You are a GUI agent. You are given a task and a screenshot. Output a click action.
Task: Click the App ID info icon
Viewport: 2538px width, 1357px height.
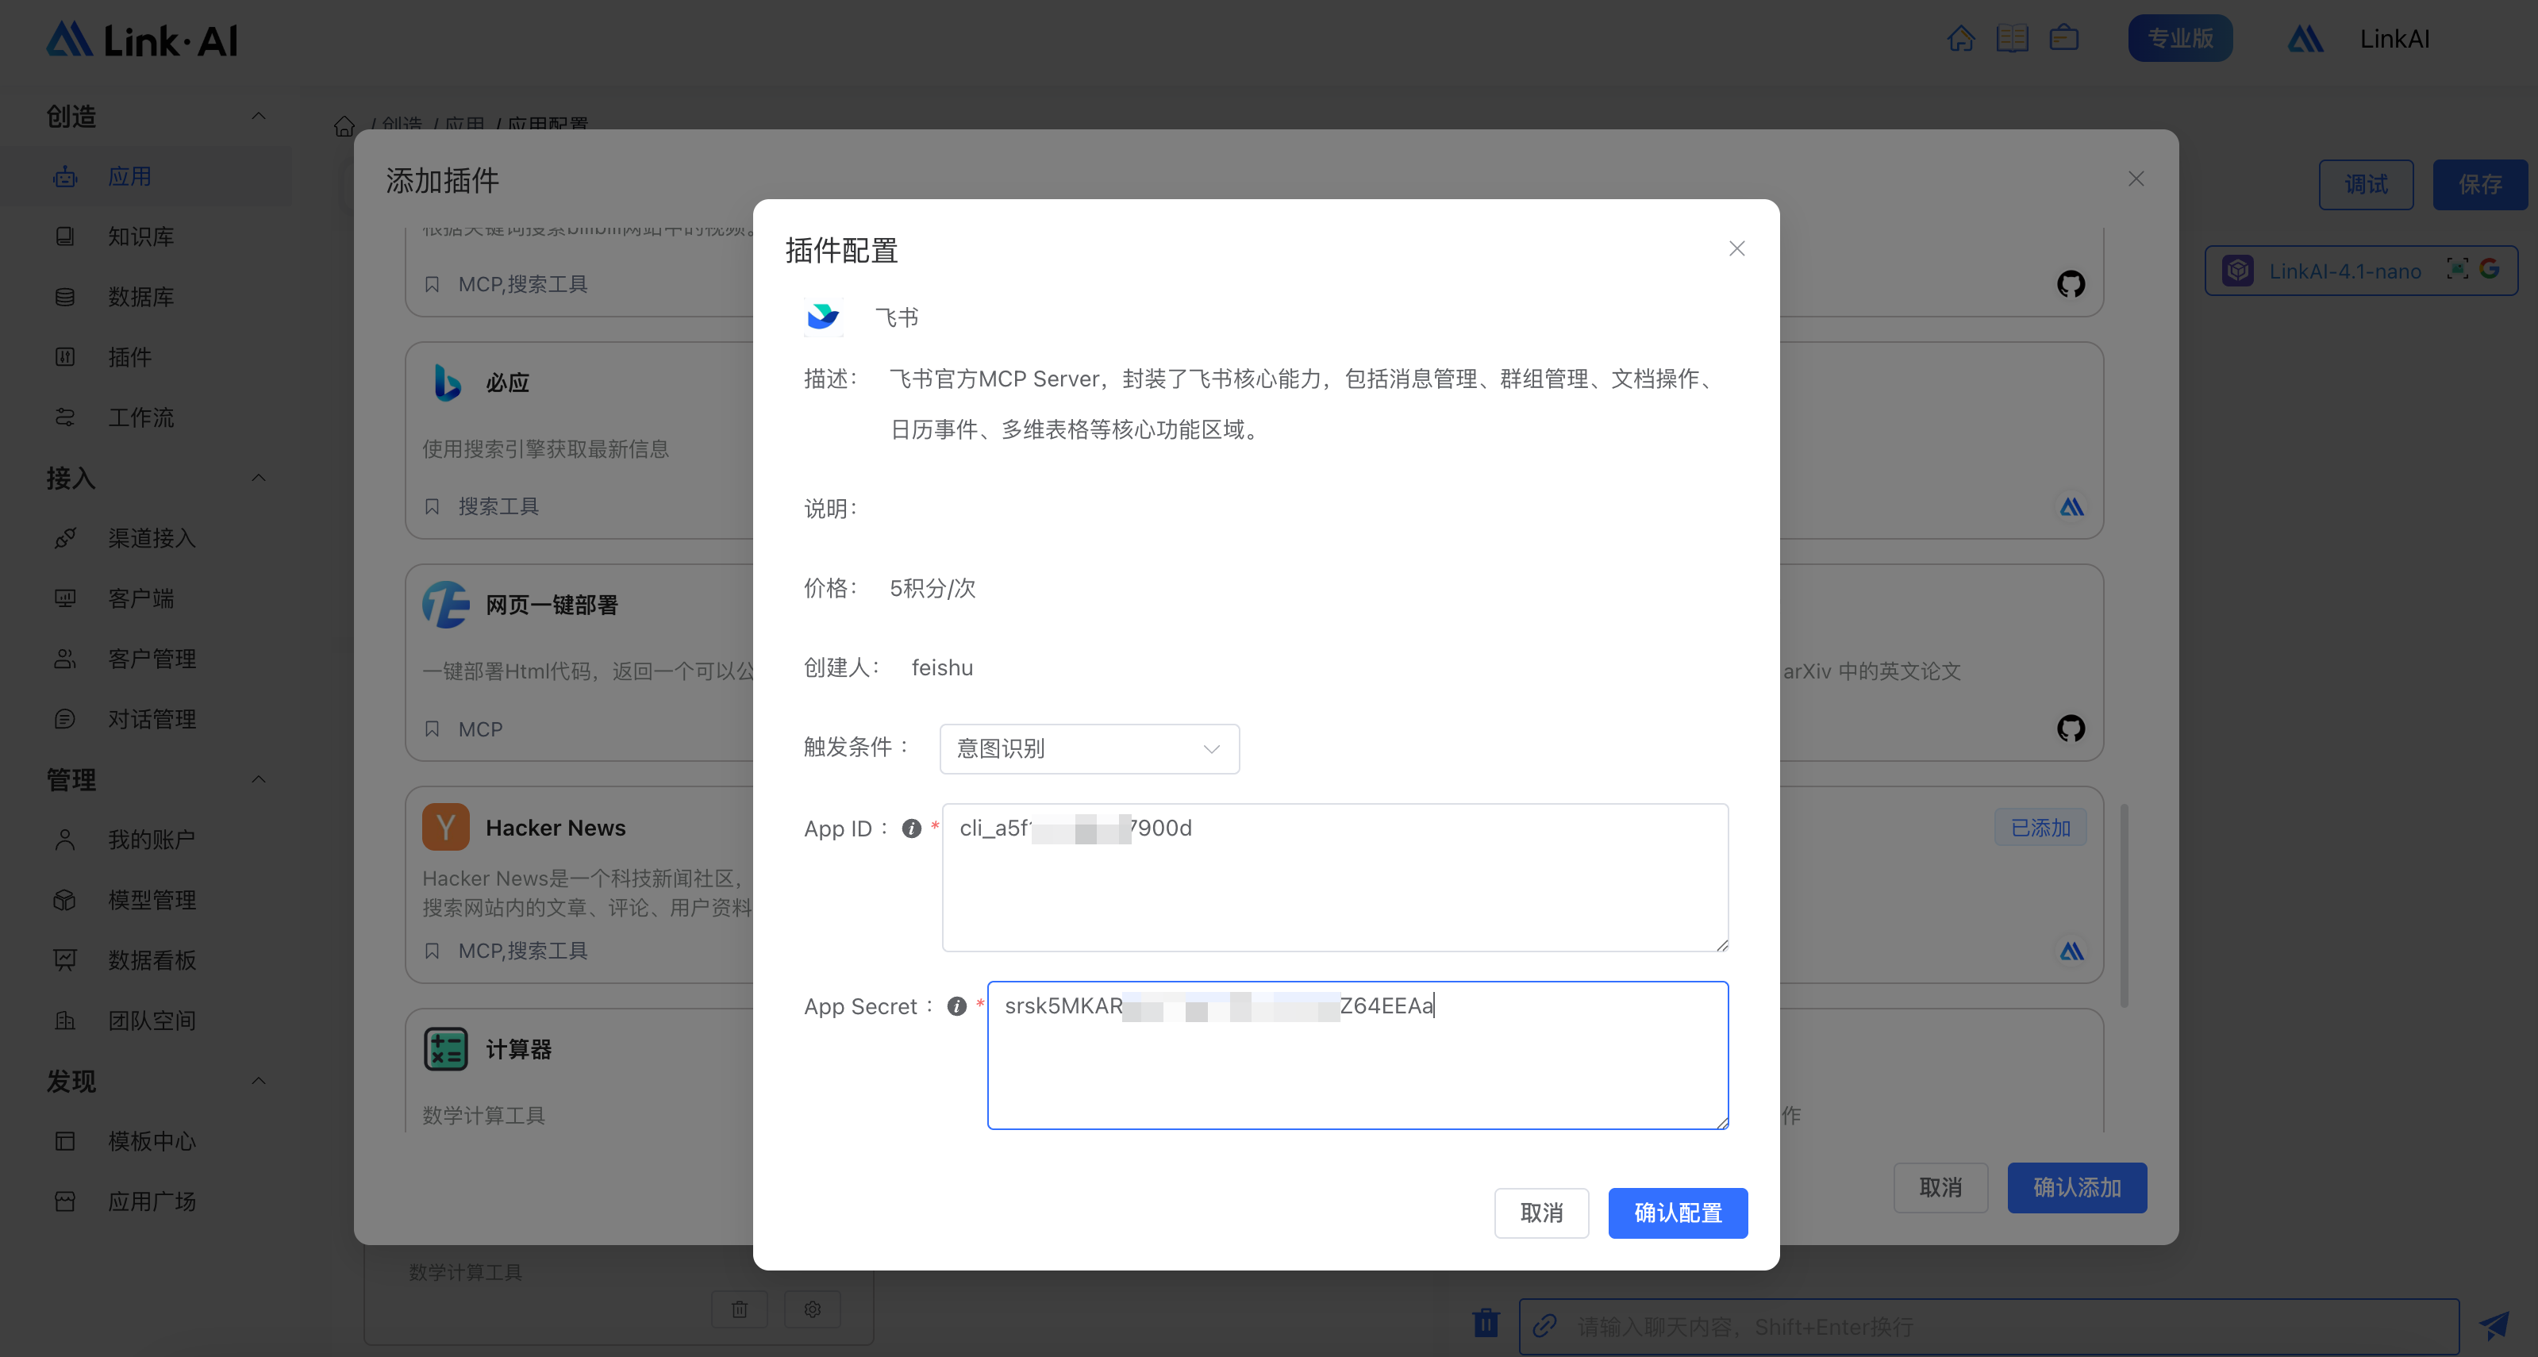(x=911, y=828)
